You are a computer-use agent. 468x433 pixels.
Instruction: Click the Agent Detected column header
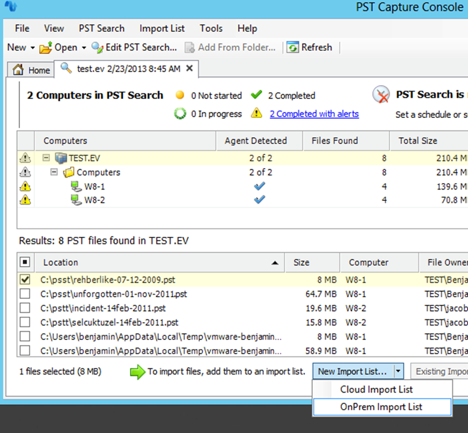tap(260, 141)
